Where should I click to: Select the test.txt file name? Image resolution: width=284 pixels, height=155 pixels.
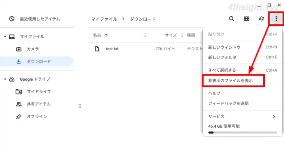click(112, 49)
